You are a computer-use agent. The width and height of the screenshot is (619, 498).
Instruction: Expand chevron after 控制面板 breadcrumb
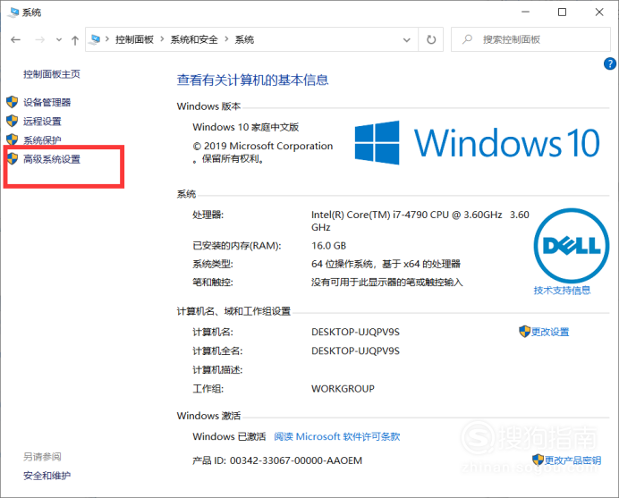coord(162,39)
